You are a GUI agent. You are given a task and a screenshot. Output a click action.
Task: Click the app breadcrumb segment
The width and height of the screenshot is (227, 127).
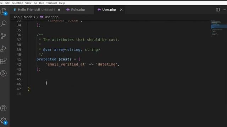coord(17,17)
